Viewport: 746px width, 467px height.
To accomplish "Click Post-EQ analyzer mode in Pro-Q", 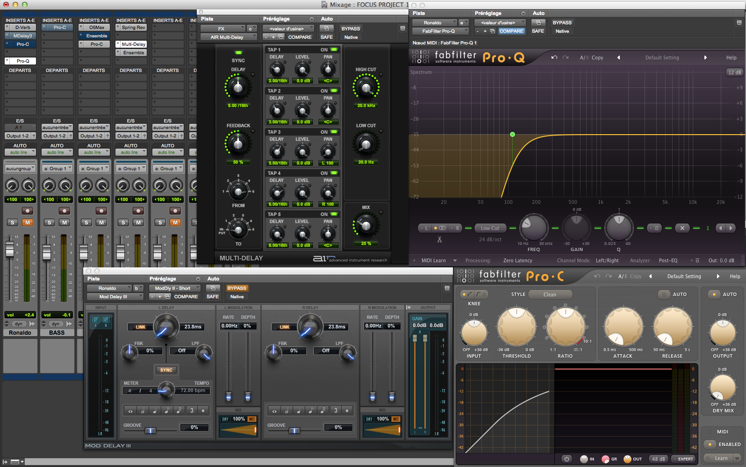I will (x=668, y=261).
